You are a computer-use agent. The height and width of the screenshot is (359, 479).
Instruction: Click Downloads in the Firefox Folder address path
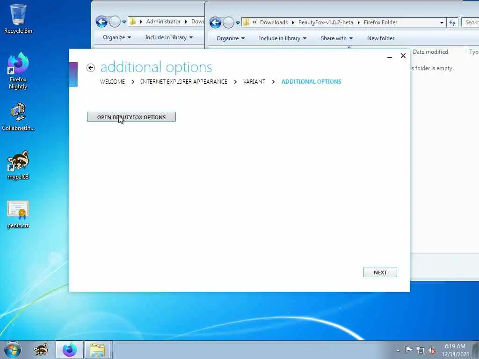(x=274, y=22)
